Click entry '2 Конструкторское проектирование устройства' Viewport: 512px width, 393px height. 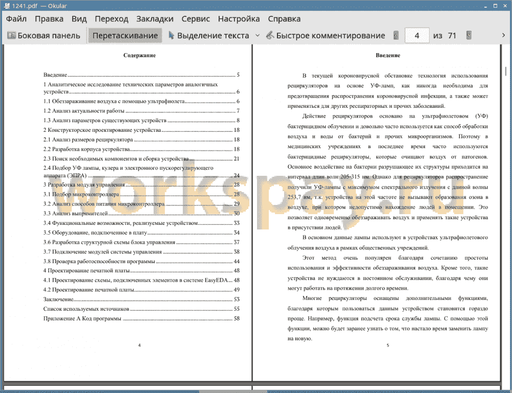(141, 130)
